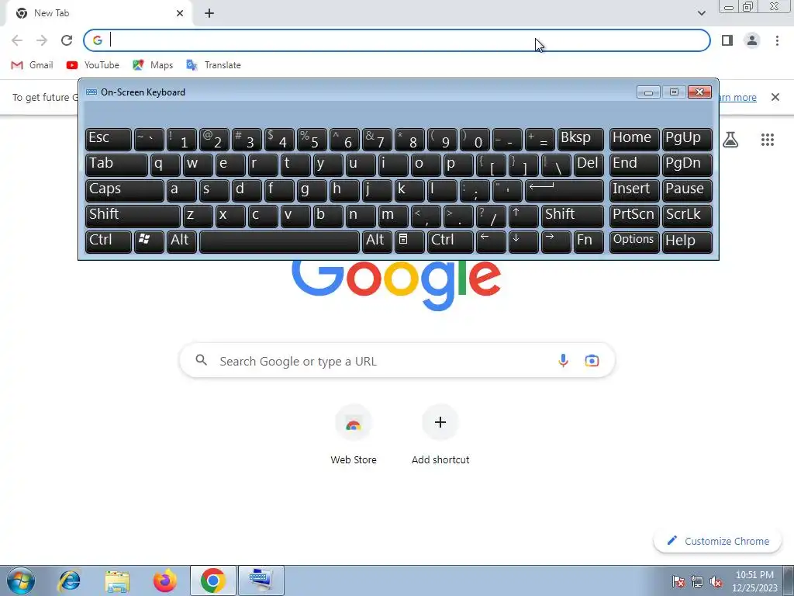Click the number 5 key
This screenshot has width=794, height=596.
coord(312,139)
